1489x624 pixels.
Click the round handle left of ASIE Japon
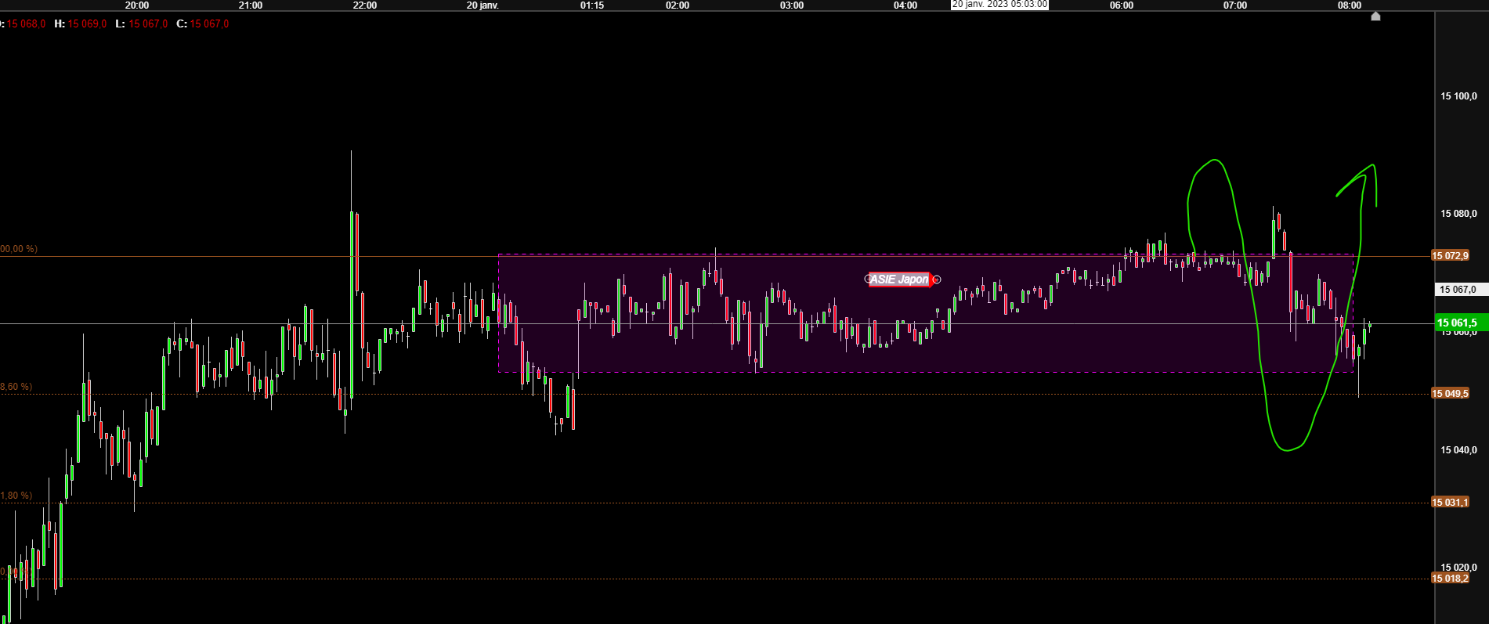click(868, 279)
